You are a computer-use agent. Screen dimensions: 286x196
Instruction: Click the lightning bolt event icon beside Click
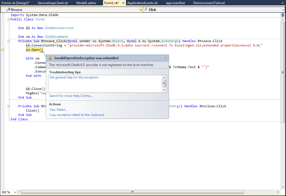click(146, 10)
